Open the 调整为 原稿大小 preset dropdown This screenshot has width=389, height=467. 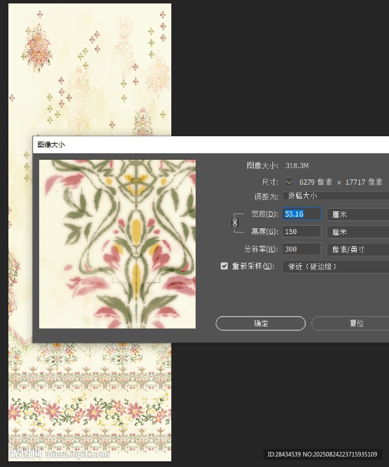click(336, 196)
